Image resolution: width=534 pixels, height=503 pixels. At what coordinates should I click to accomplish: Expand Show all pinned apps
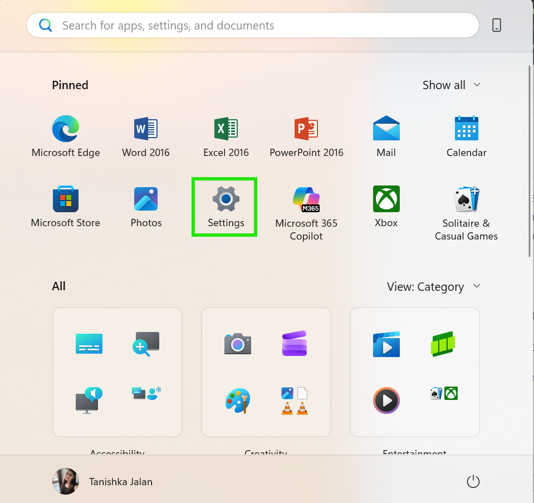452,85
